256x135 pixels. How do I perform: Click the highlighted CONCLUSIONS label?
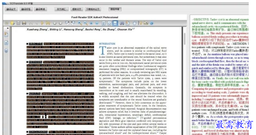pos(38,132)
